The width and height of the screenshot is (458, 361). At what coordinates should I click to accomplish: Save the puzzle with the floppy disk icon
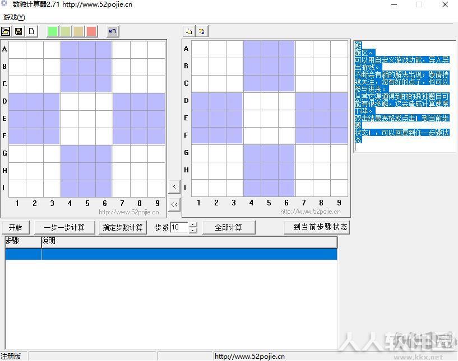[x=18, y=31]
